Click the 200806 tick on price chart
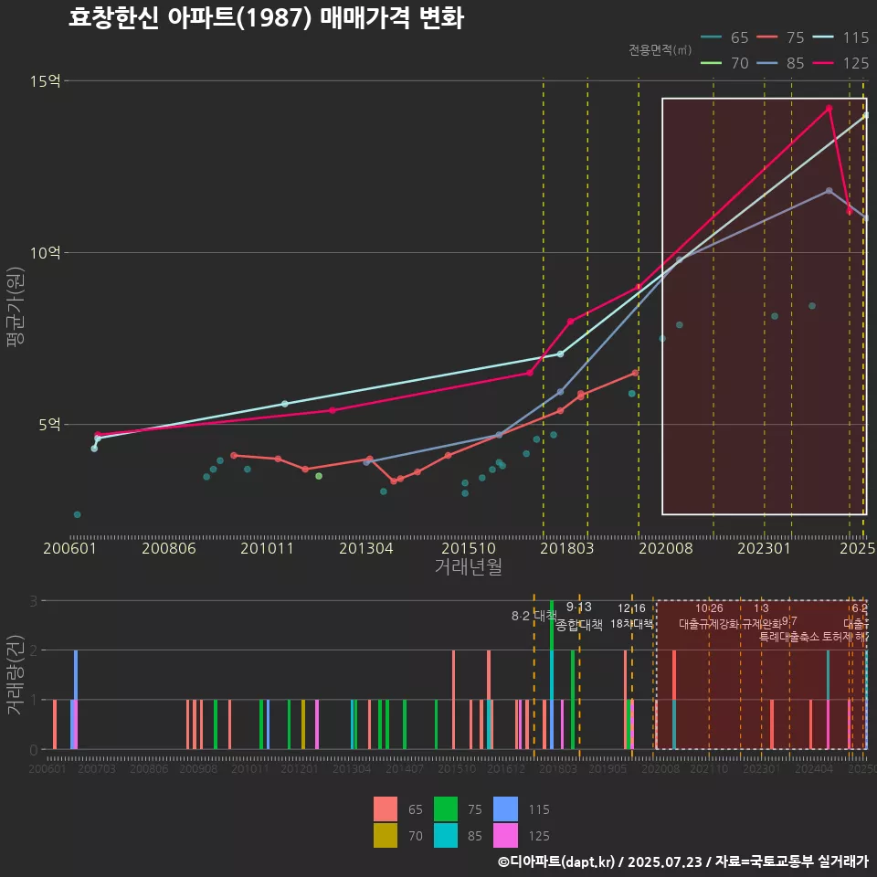The width and height of the screenshot is (877, 877). (x=169, y=548)
